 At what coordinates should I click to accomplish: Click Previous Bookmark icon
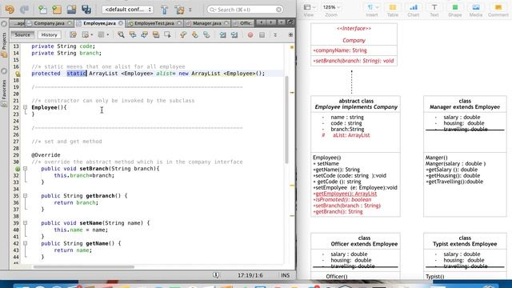click(183, 34)
